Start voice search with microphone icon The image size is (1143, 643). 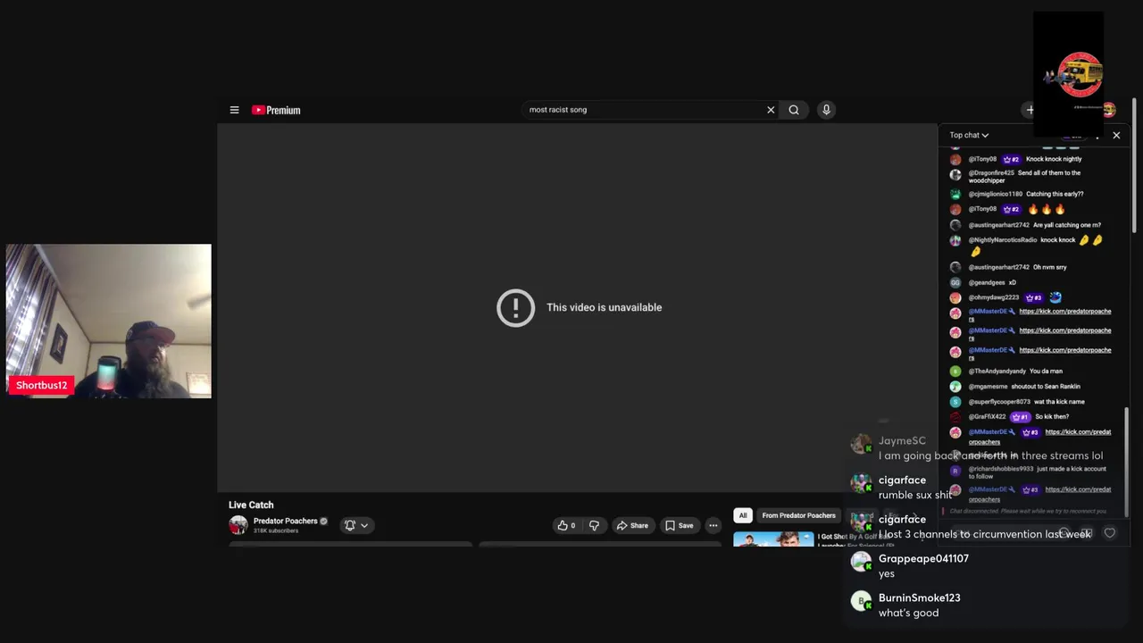(x=826, y=110)
